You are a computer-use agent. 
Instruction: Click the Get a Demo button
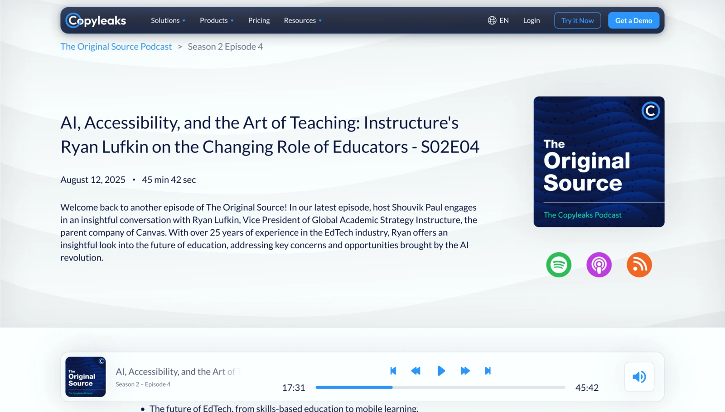point(633,20)
